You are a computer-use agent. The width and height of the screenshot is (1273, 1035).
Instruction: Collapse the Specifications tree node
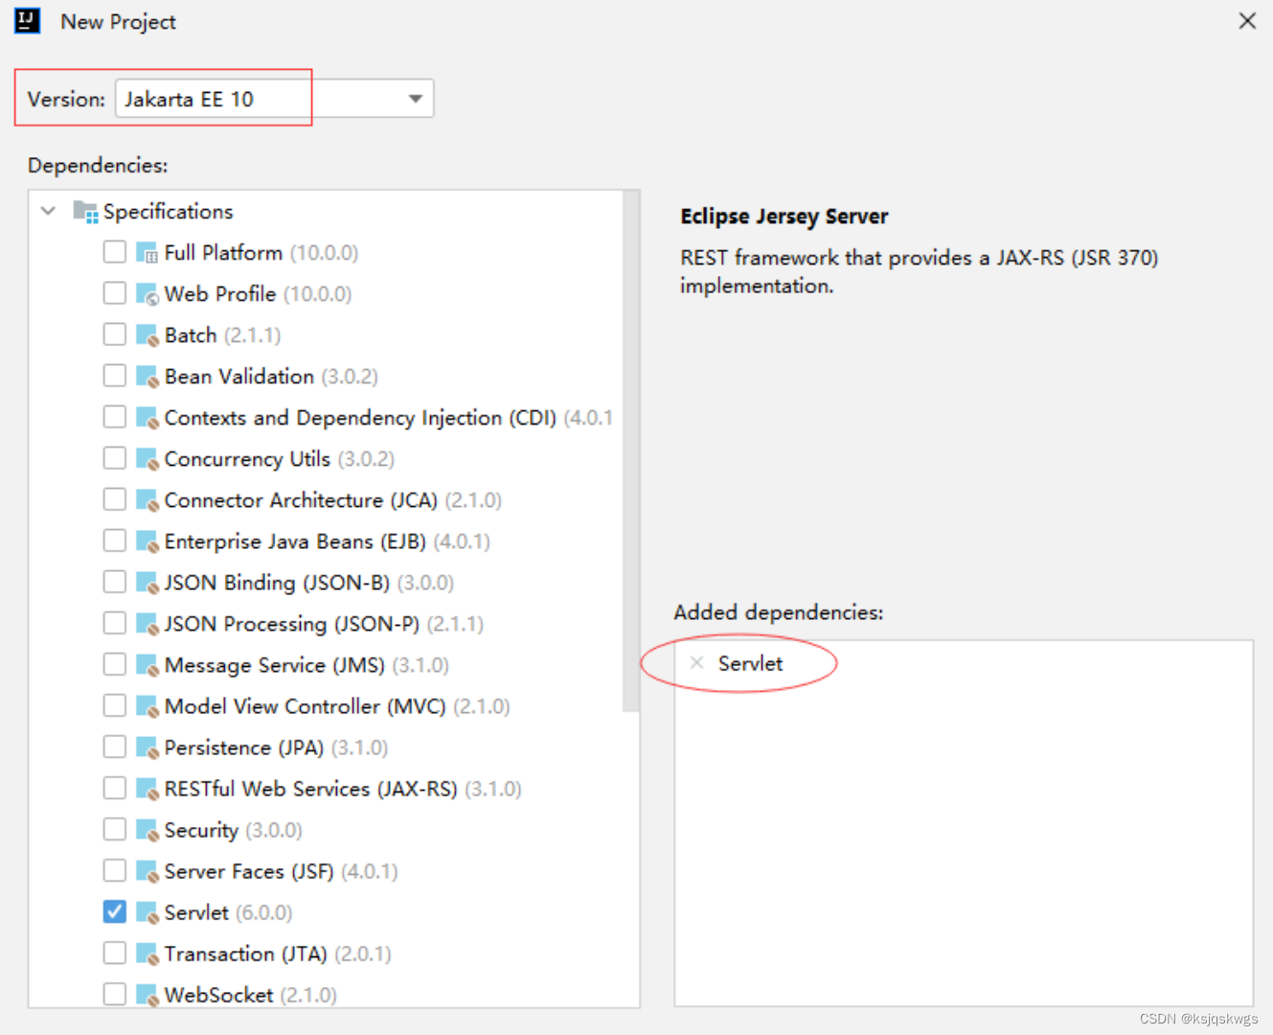[x=48, y=211]
